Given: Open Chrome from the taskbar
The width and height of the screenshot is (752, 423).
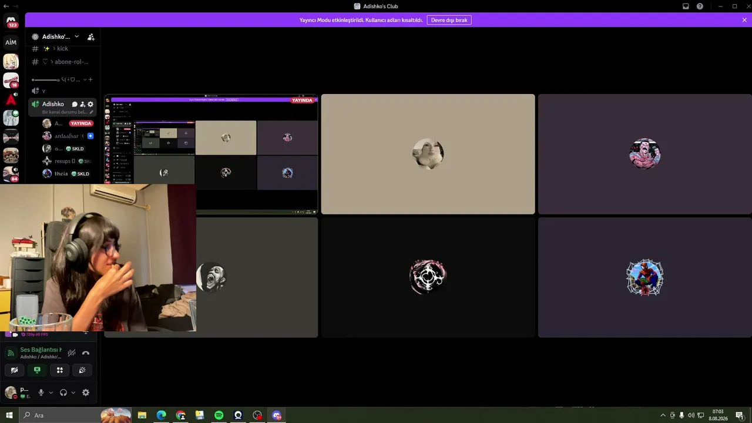Looking at the screenshot, I should point(180,415).
